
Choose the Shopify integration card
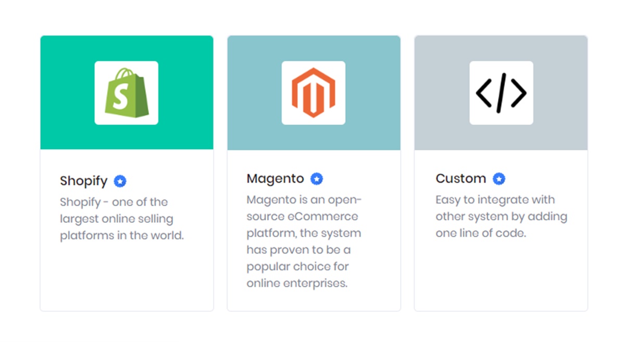pyautogui.click(x=127, y=173)
